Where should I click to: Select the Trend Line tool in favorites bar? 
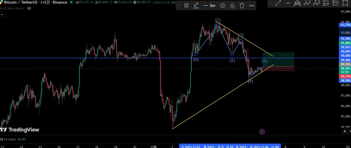[278, 3]
